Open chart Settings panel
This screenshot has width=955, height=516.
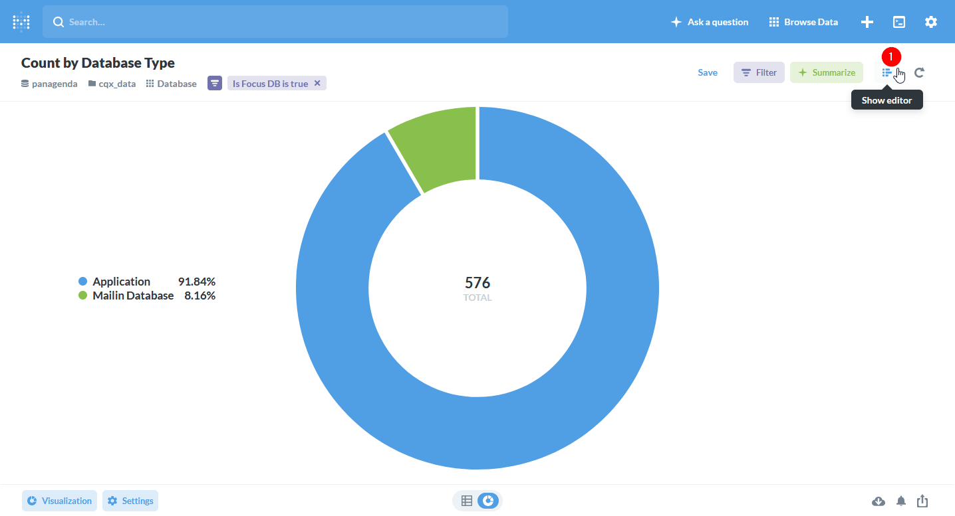[130, 501]
